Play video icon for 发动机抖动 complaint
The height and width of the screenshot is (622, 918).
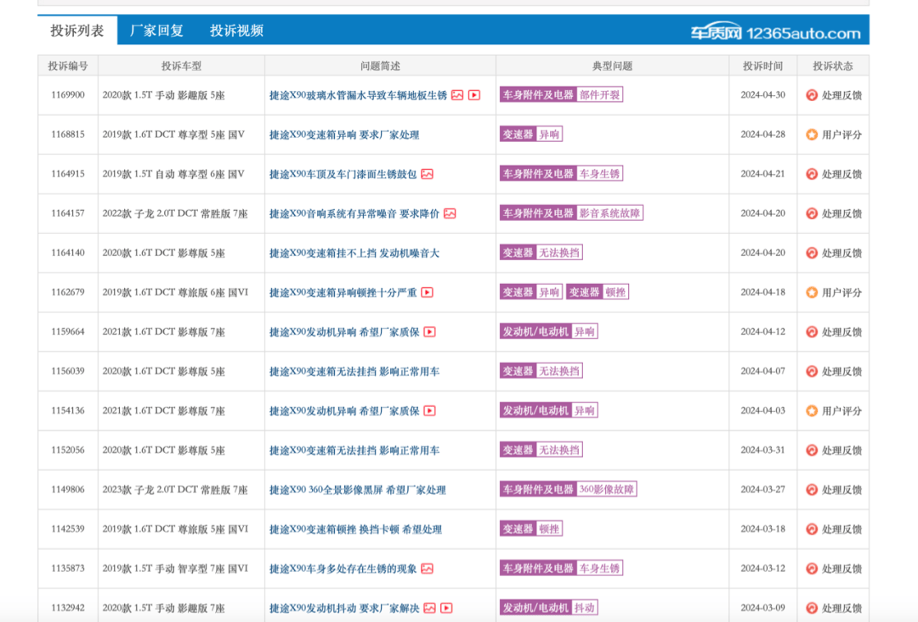447,608
